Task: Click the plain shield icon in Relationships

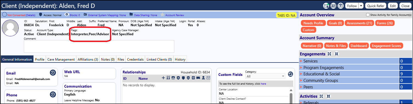Action: 183,78
